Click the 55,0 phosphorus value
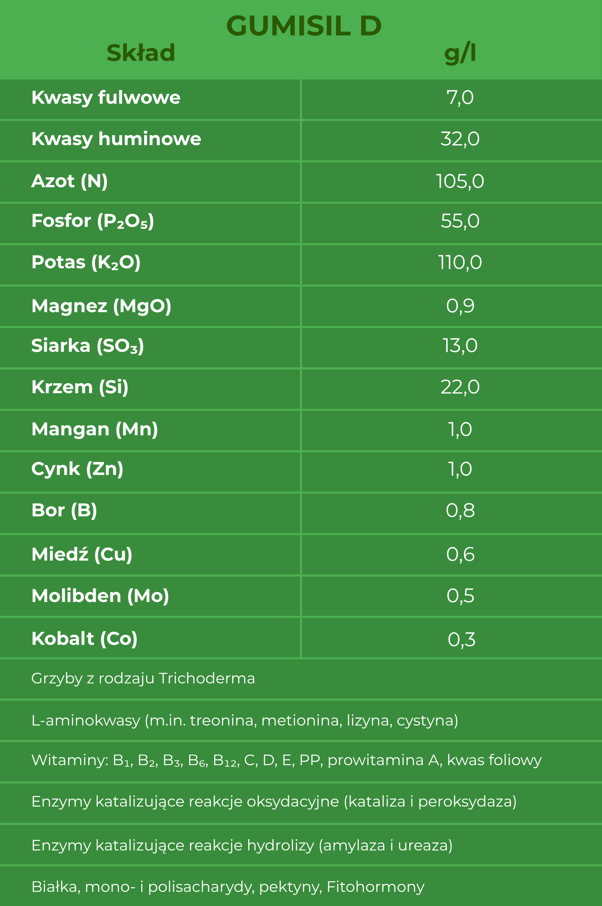The image size is (602, 906). click(460, 221)
